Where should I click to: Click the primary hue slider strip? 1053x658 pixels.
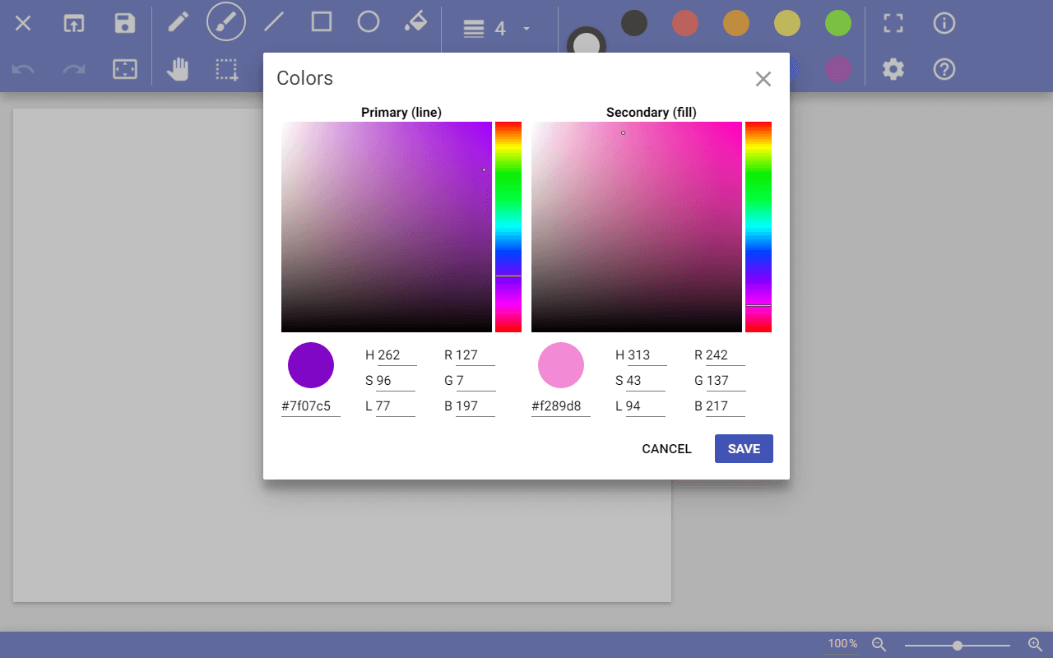pos(508,227)
